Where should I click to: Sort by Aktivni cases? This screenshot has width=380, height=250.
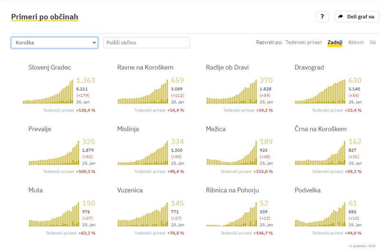356,43
